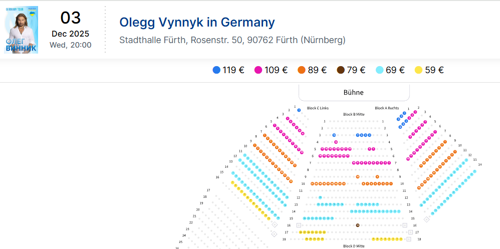Filter by the 79 € brown price category
This screenshot has height=249, width=500.
click(352, 70)
